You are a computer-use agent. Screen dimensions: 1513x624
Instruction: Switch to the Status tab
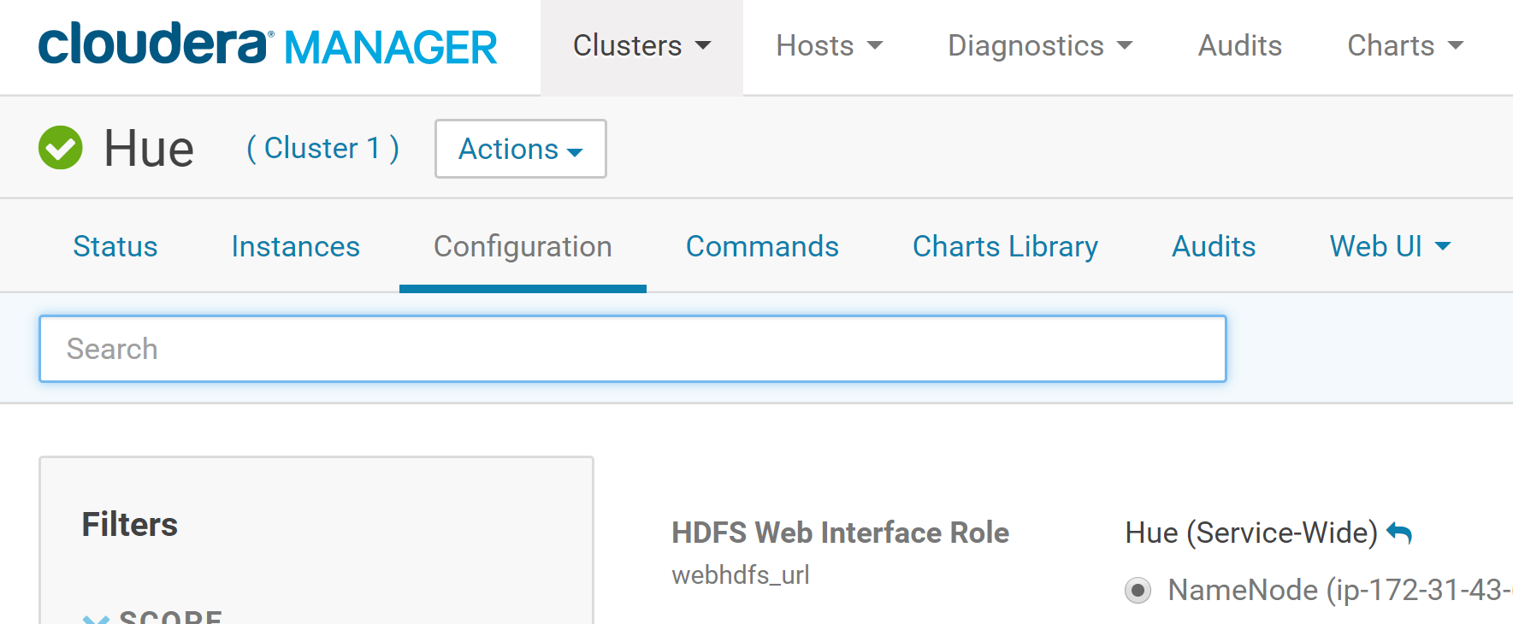pyautogui.click(x=115, y=247)
